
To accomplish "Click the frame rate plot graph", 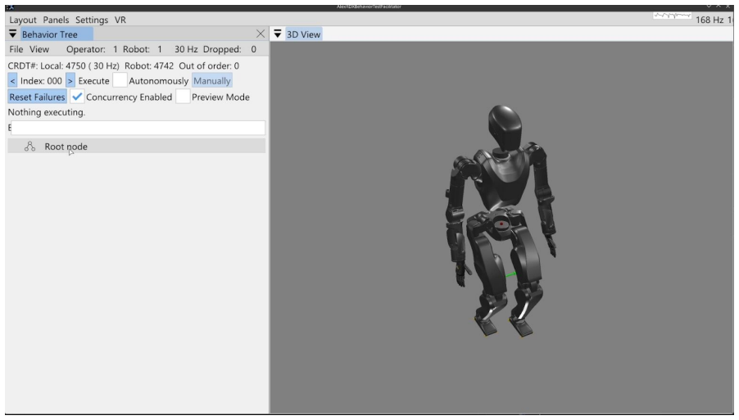I will [672, 16].
